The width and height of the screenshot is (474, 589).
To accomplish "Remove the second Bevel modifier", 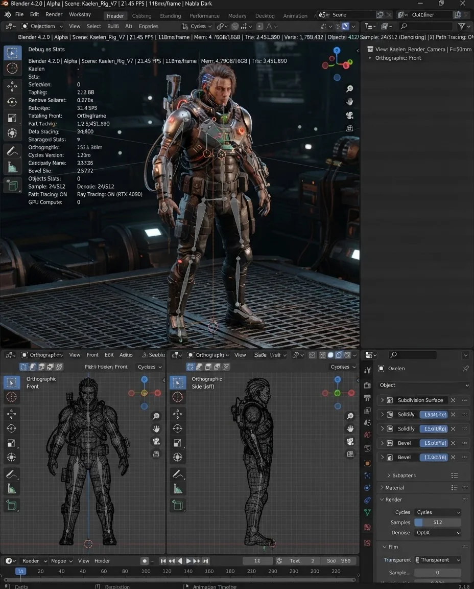I will pyautogui.click(x=453, y=457).
